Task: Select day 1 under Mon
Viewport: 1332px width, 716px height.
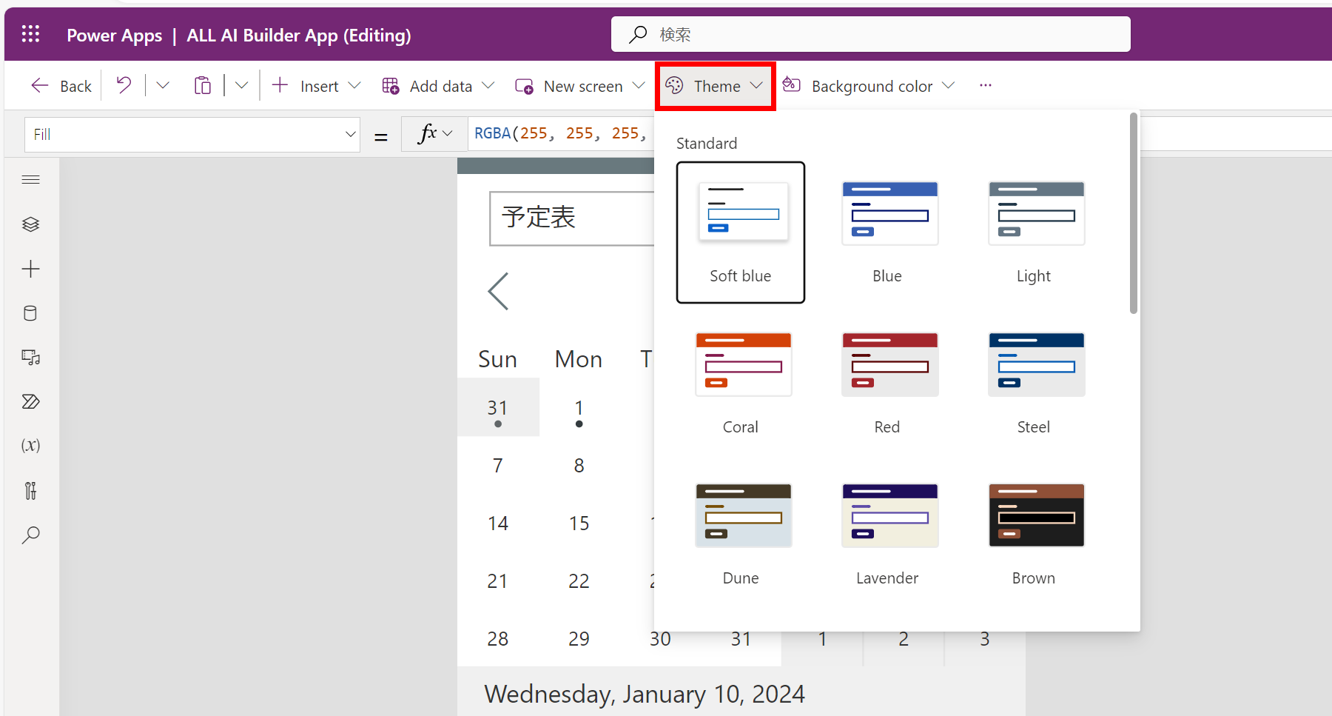Action: [x=579, y=408]
